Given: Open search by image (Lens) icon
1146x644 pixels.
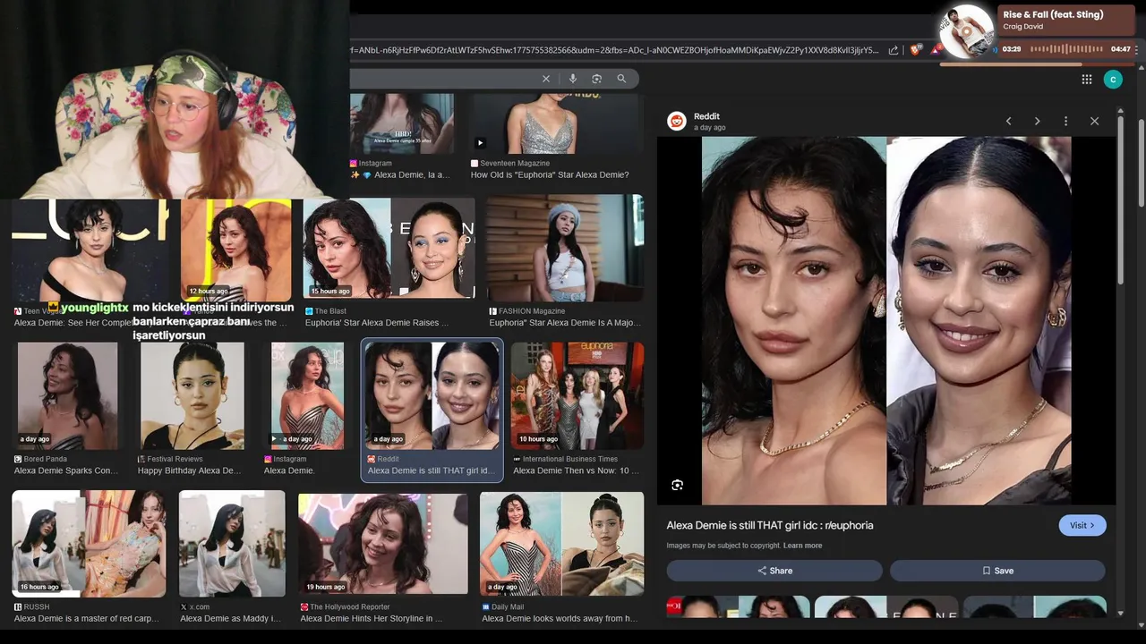Looking at the screenshot, I should point(597,79).
